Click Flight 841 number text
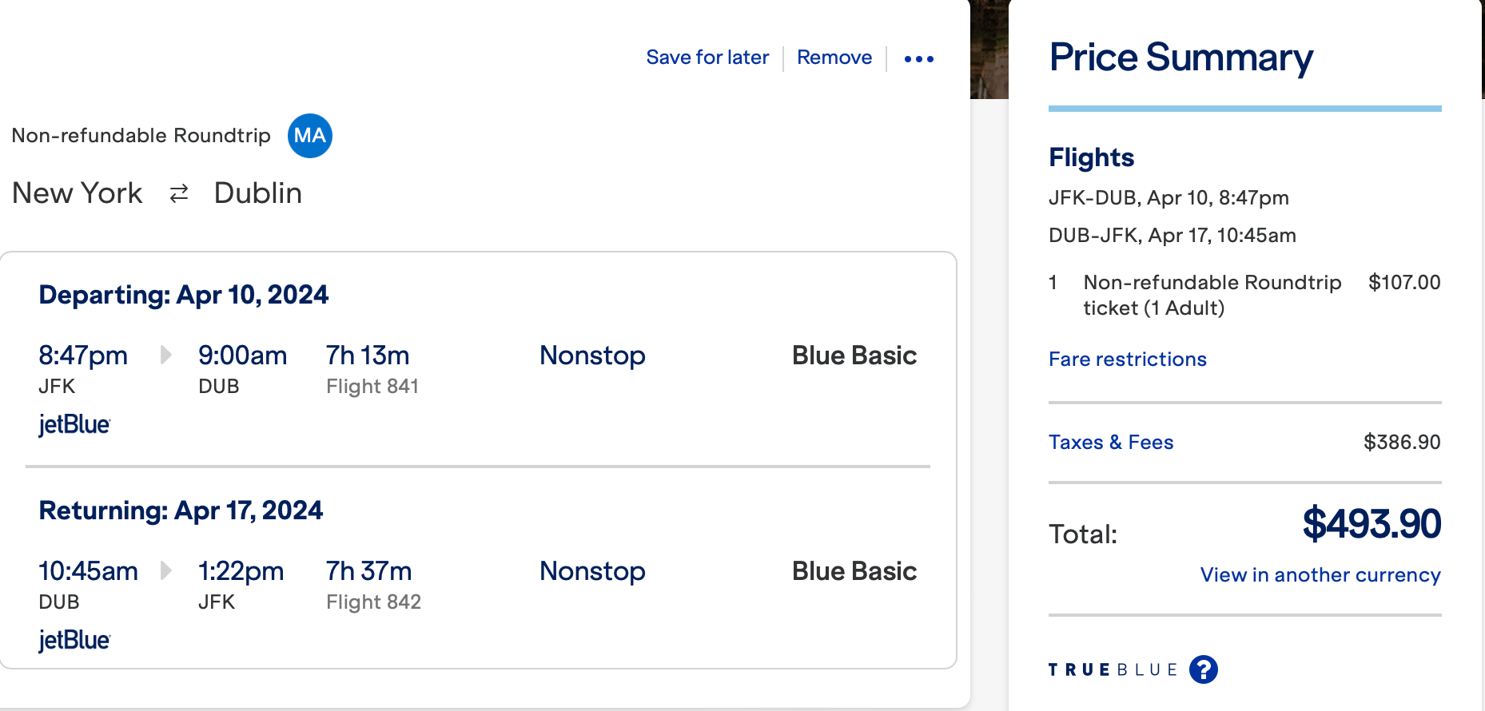 pyautogui.click(x=372, y=387)
